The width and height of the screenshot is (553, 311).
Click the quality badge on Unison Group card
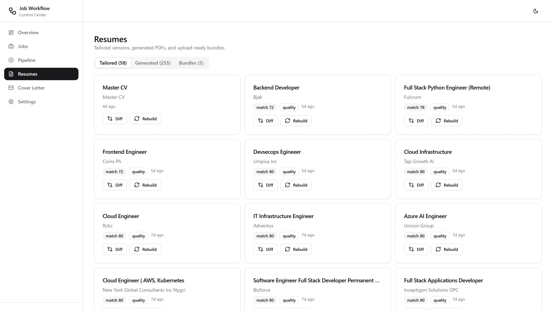tap(440, 236)
